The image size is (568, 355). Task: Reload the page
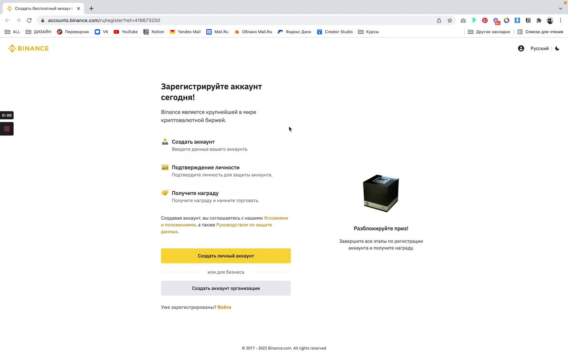[x=29, y=20]
